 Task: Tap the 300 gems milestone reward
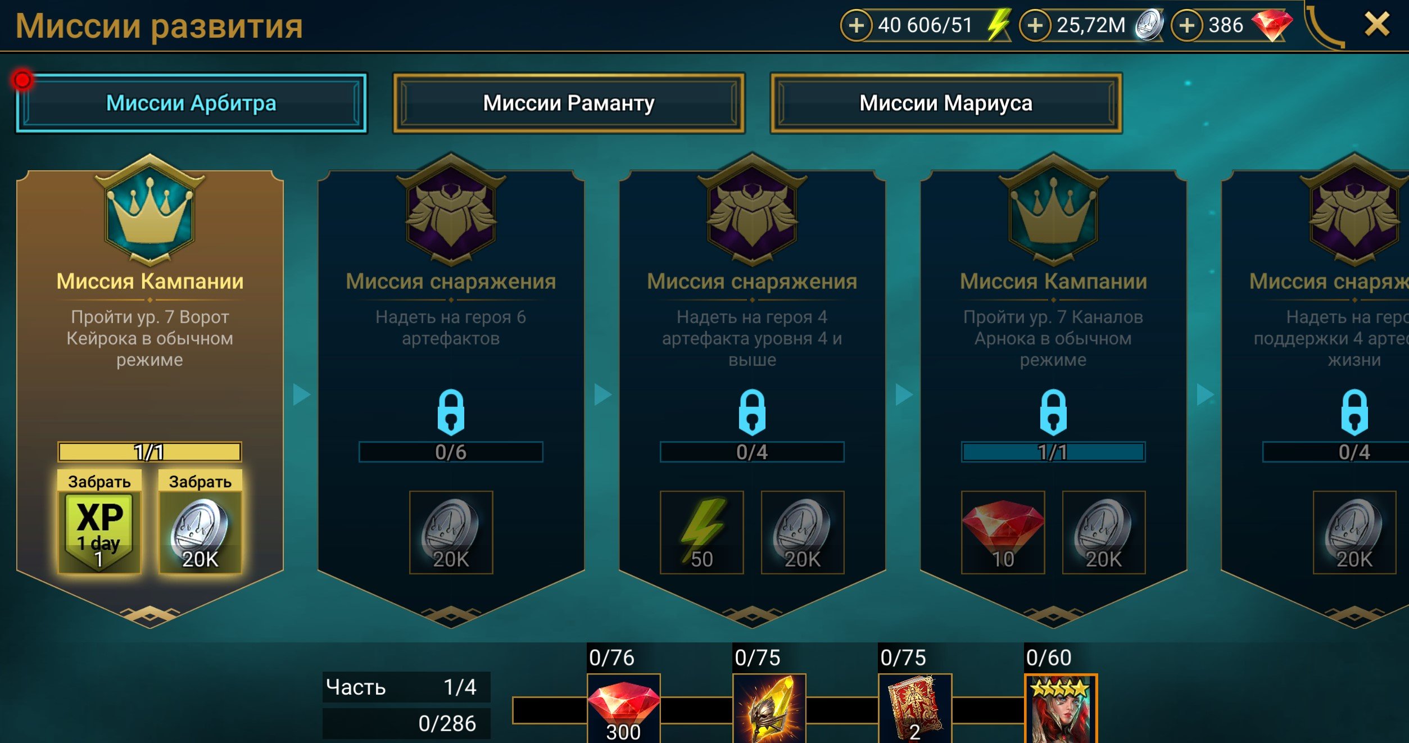(623, 708)
